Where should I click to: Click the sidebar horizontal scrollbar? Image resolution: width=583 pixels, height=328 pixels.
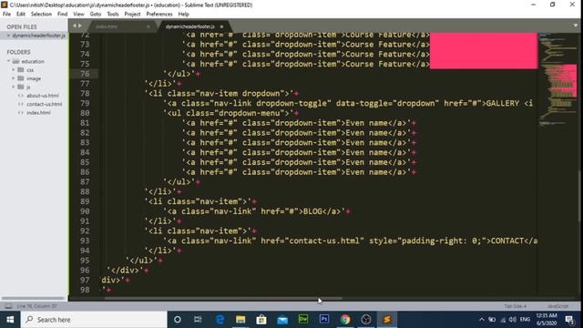[34, 298]
